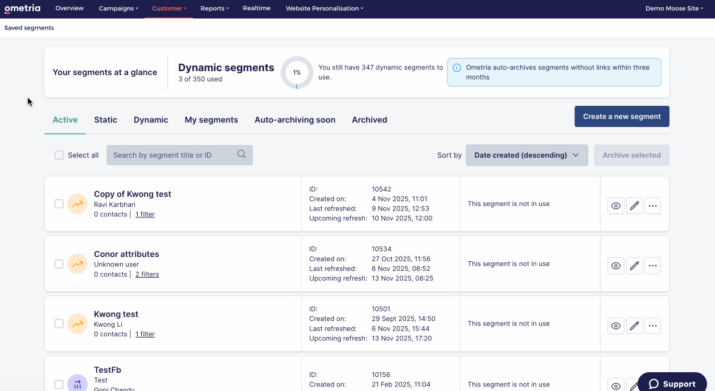Switch to the Static tab
The image size is (715, 391).
click(106, 120)
